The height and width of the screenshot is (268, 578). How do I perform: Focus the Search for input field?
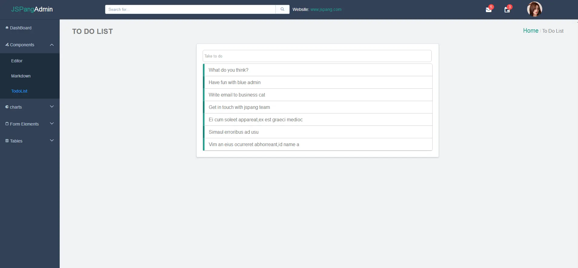[190, 9]
